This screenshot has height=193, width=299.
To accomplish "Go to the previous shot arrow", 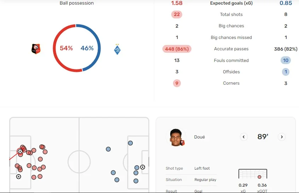I will click(244, 137).
